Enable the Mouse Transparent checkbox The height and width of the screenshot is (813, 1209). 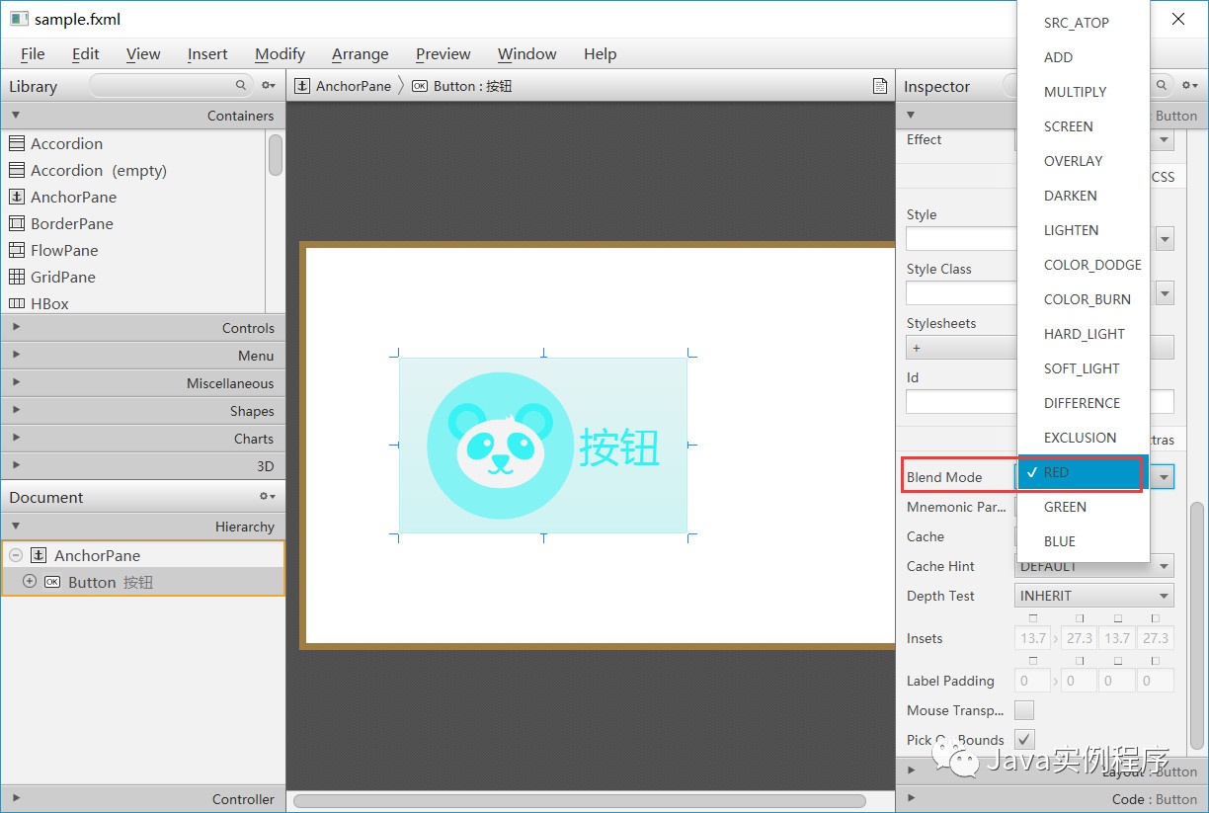point(1024,710)
